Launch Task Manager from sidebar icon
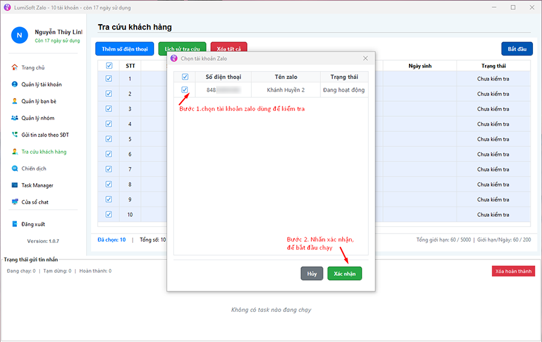542x342 pixels. [14, 185]
